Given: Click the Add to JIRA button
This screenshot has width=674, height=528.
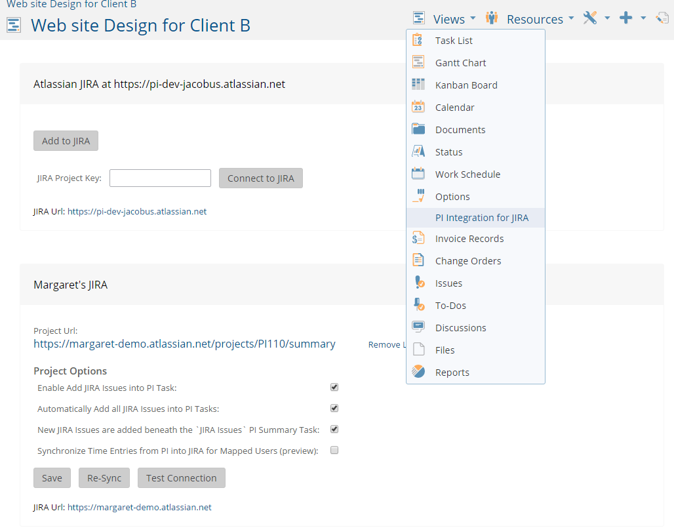Looking at the screenshot, I should 66,140.
